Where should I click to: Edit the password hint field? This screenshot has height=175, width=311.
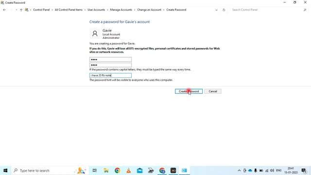point(110,75)
